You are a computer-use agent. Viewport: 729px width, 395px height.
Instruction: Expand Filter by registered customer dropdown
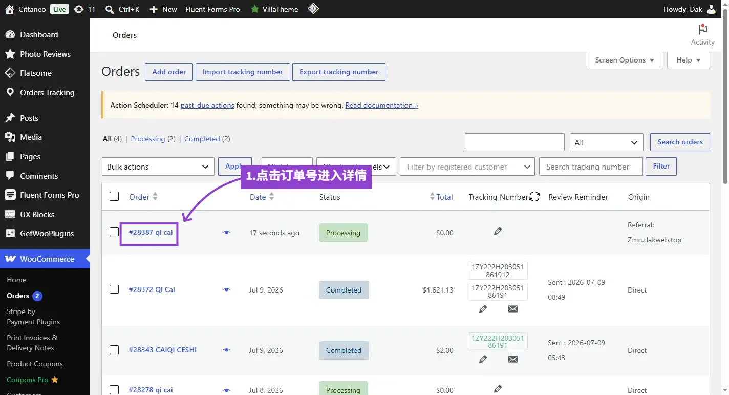tap(467, 167)
